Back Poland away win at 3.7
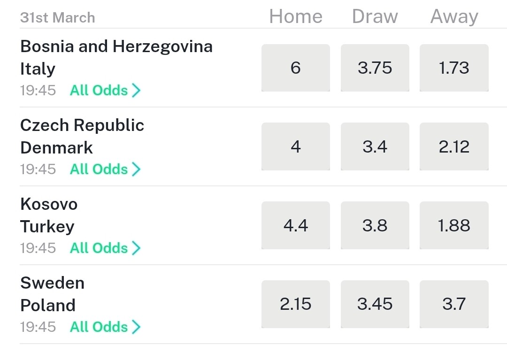The height and width of the screenshot is (353, 507). pyautogui.click(x=454, y=305)
